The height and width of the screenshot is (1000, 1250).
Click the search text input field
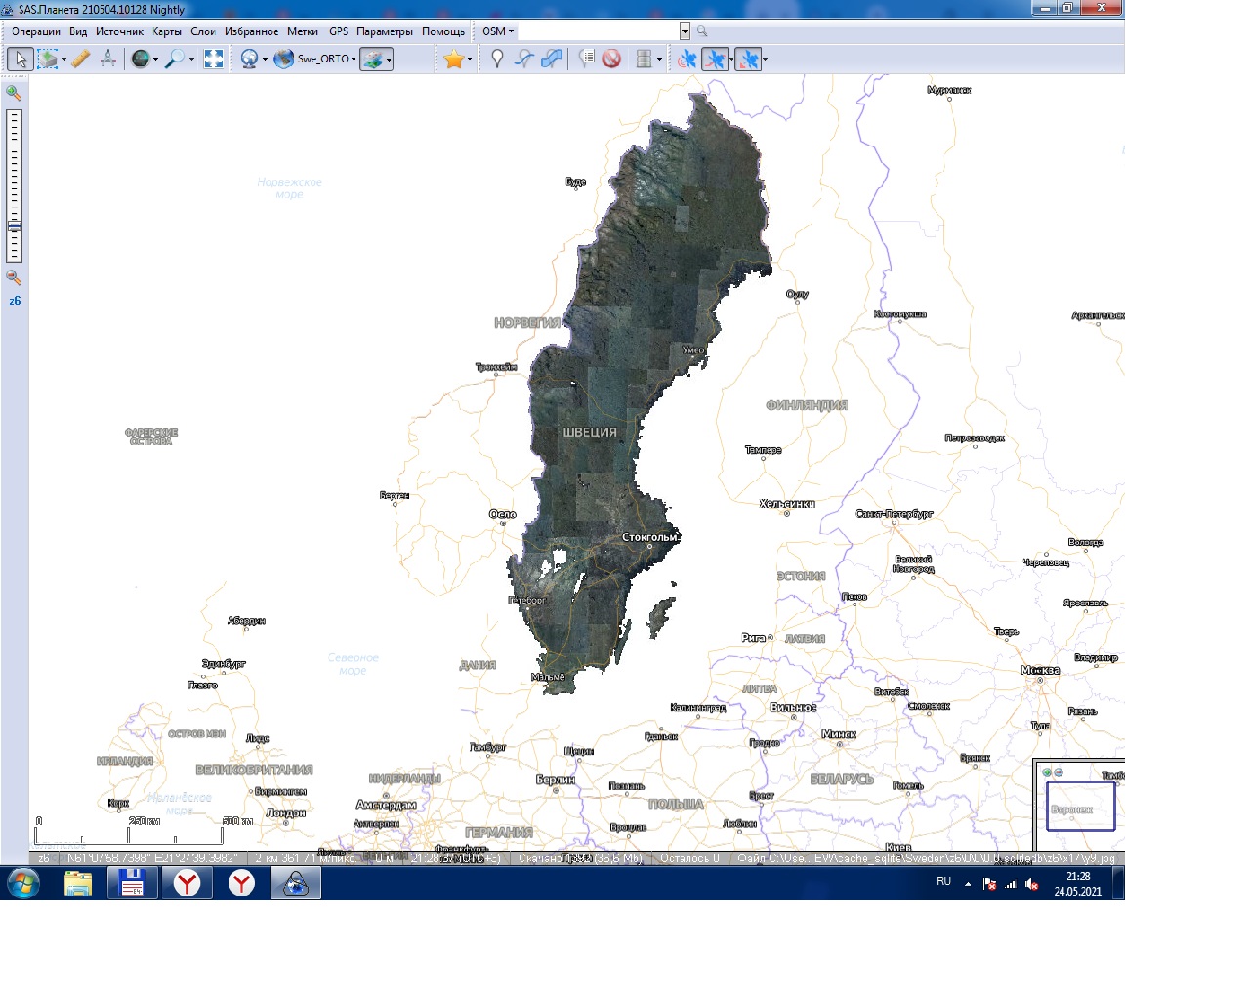598,31
